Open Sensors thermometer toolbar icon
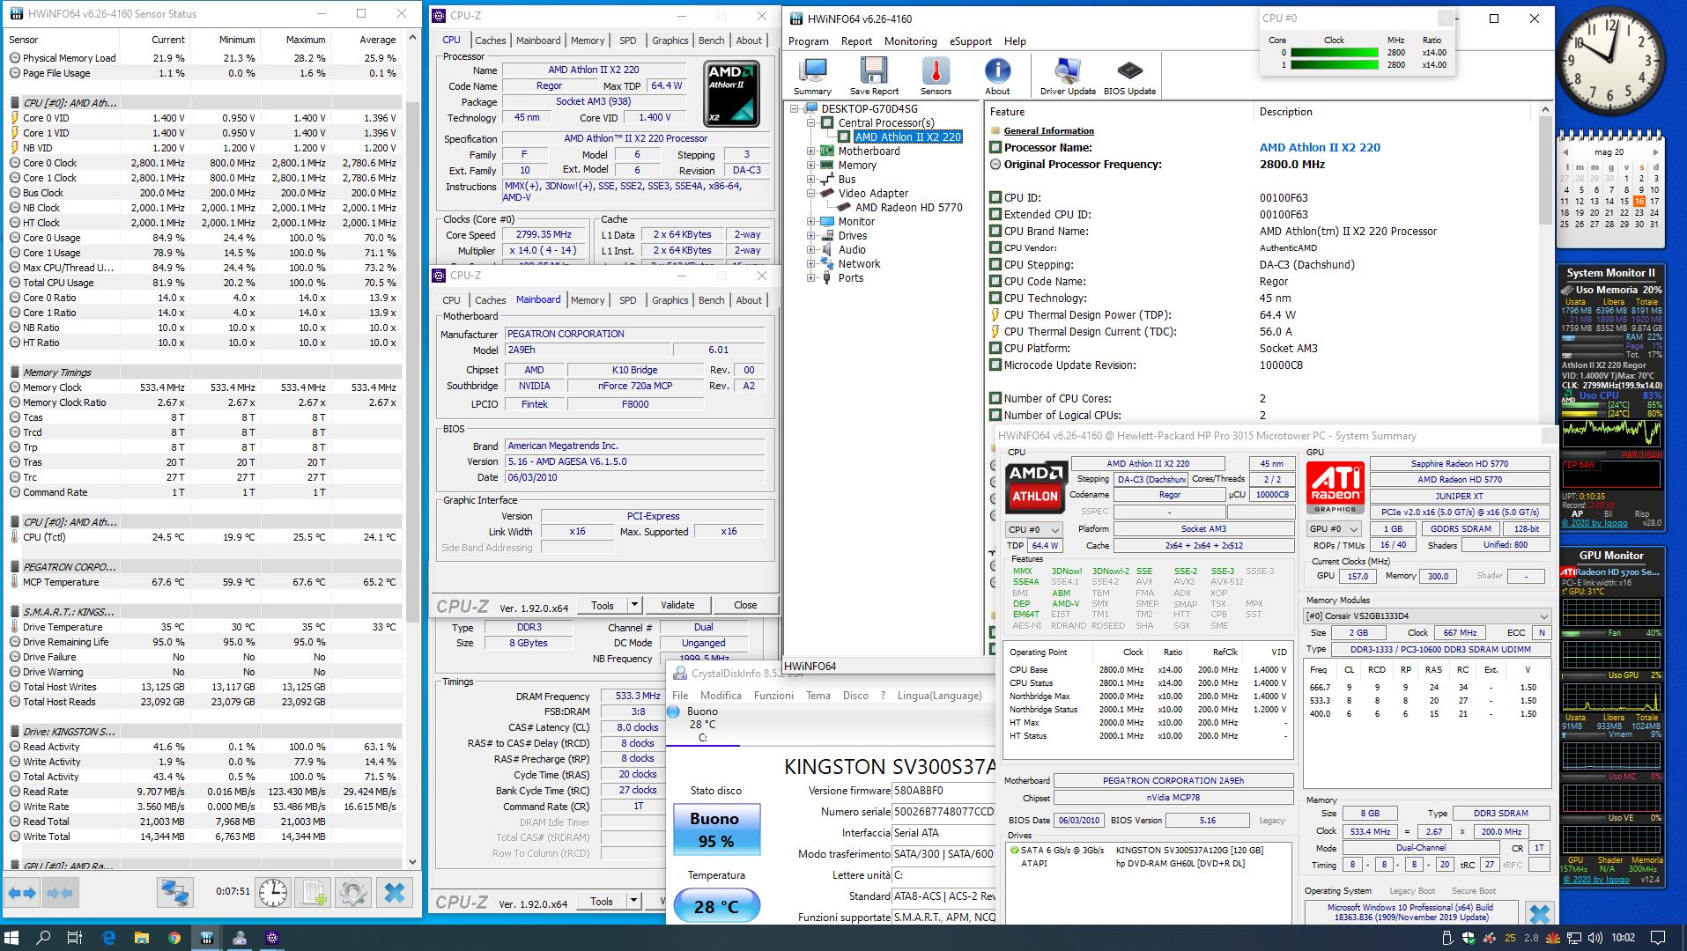The width and height of the screenshot is (1687, 951). point(936,76)
